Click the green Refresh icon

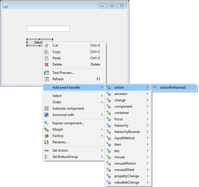[46, 79]
